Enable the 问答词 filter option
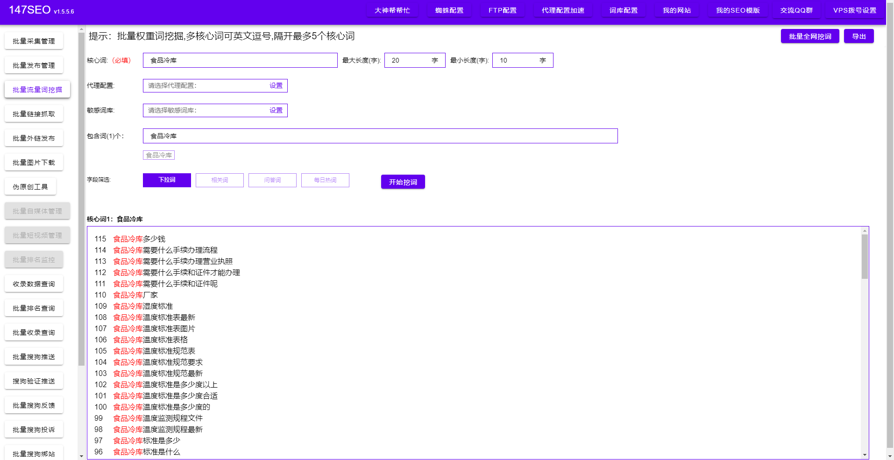Screen dimensions: 894x460 272,180
